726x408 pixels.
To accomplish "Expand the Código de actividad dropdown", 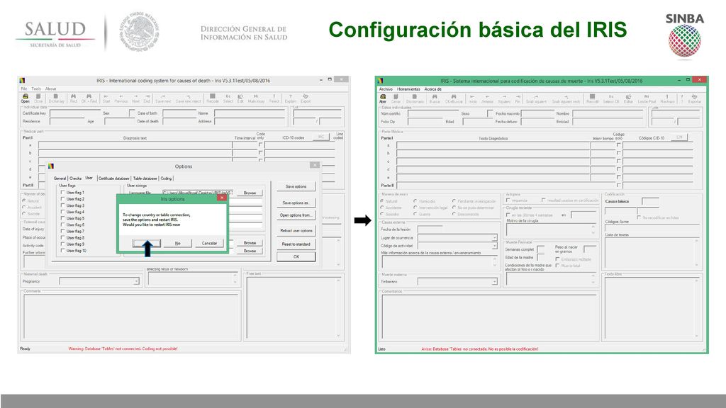I will point(494,246).
